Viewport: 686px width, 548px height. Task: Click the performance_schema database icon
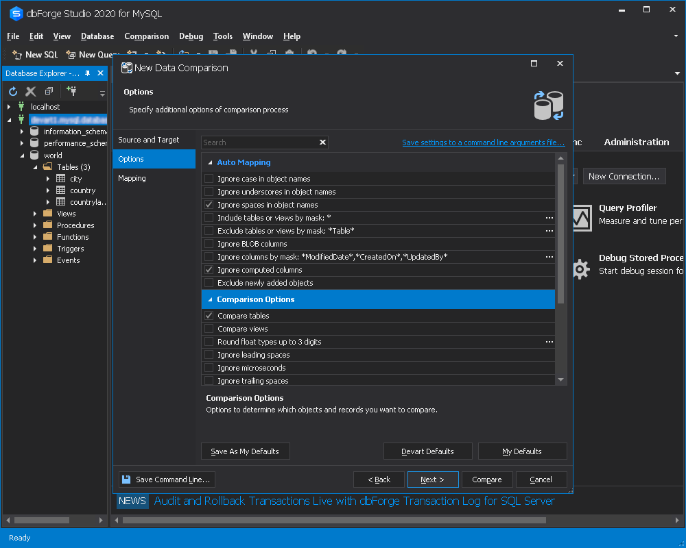[34, 143]
